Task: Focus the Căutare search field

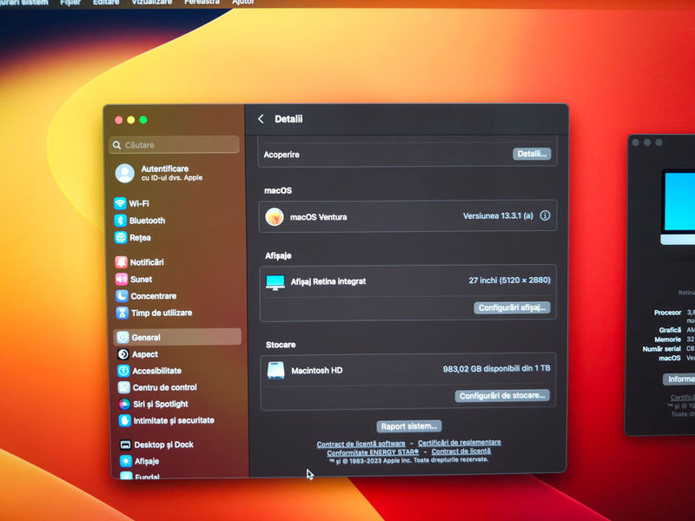Action: (x=175, y=145)
